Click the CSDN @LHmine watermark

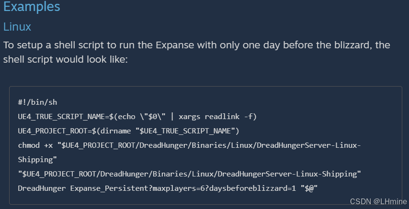click(378, 201)
